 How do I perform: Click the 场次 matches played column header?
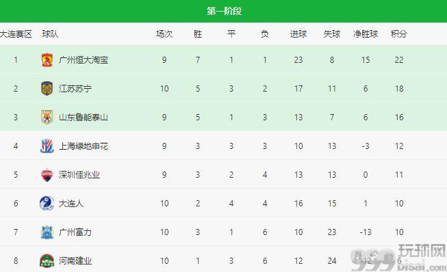coord(164,34)
